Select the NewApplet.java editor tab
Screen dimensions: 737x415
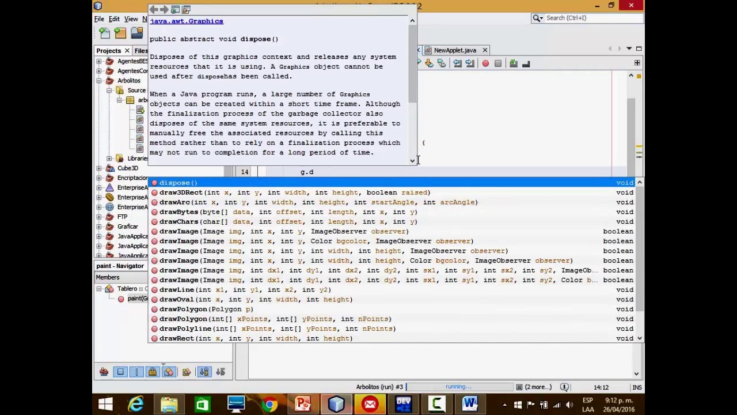coord(455,50)
